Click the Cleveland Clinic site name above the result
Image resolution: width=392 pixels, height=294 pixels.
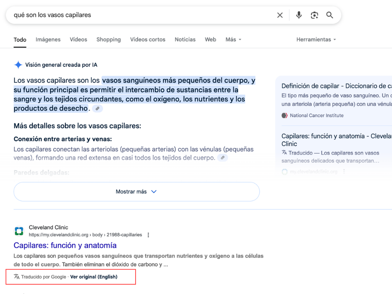49,227
